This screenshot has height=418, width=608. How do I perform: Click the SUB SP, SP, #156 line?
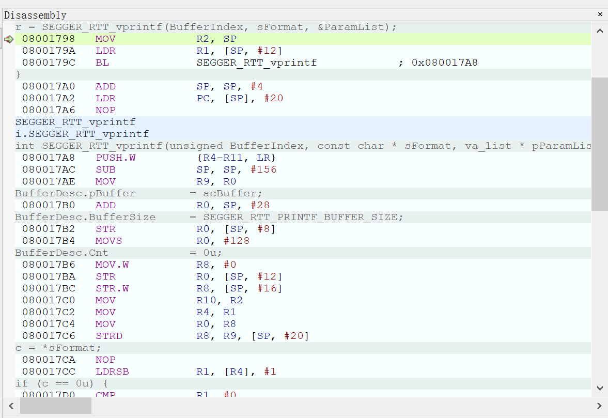(207, 169)
